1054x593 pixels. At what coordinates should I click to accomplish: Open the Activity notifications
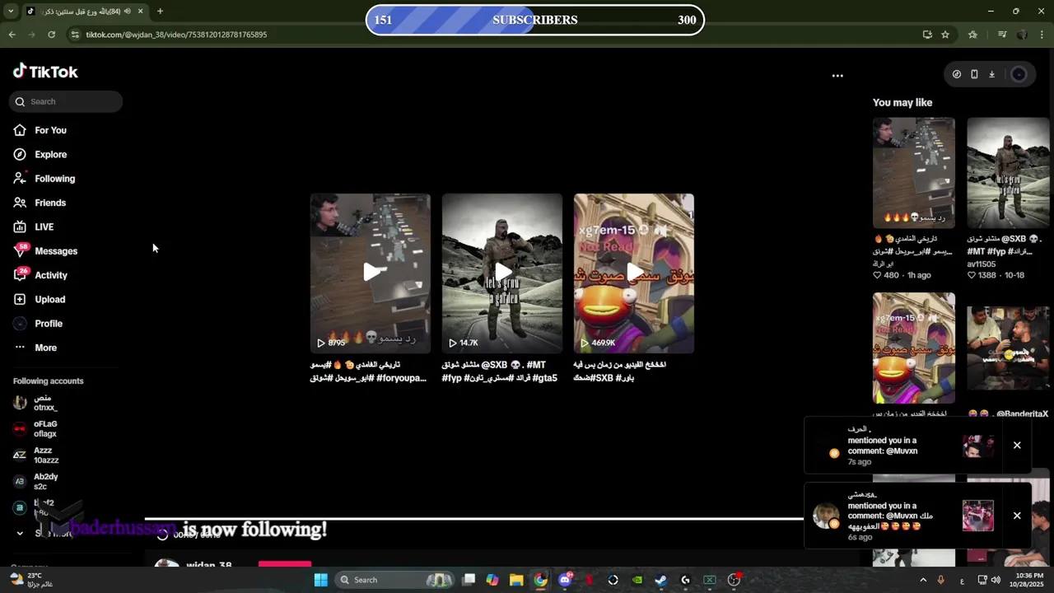click(40, 275)
